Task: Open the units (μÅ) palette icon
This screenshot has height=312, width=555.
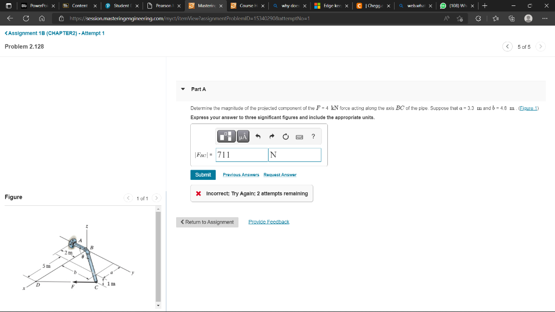Action: point(242,137)
